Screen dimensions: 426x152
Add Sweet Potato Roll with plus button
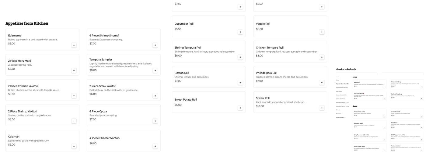coord(240,108)
